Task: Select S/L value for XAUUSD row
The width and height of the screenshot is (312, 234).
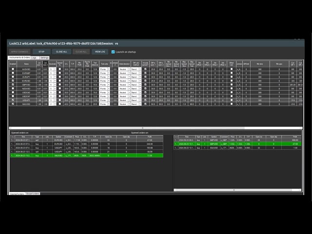Action: tap(66, 104)
